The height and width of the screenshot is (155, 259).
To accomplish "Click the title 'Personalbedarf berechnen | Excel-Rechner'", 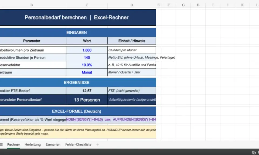I will tap(76, 17).
